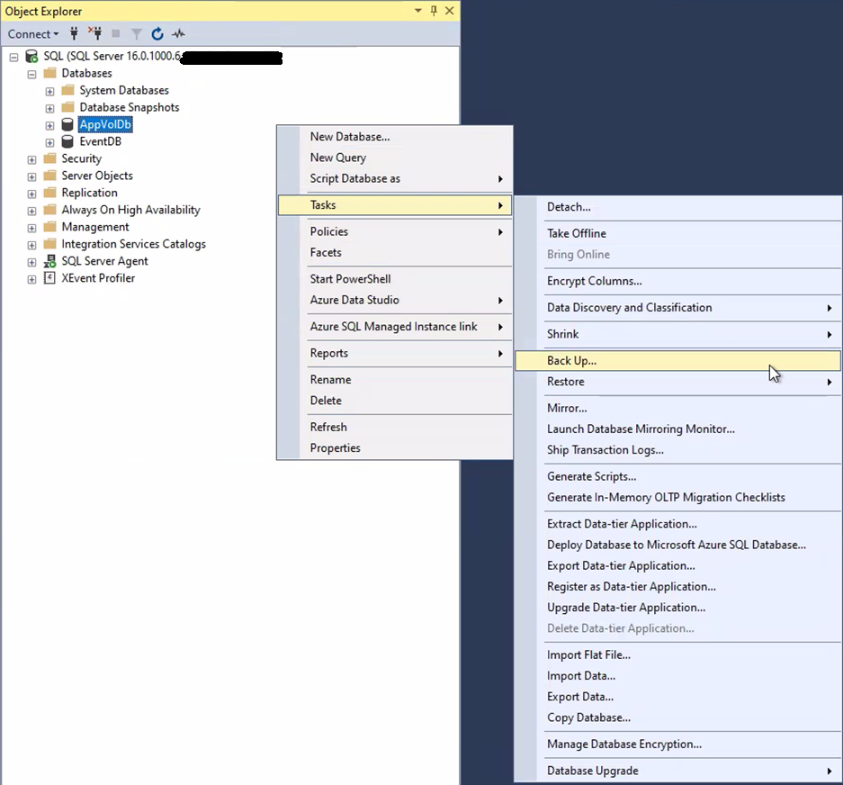
Task: Click the SQL Server Agent icon
Action: point(49,261)
